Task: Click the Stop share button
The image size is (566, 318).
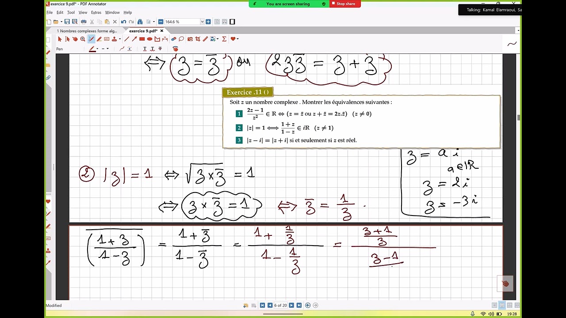Action: click(345, 4)
